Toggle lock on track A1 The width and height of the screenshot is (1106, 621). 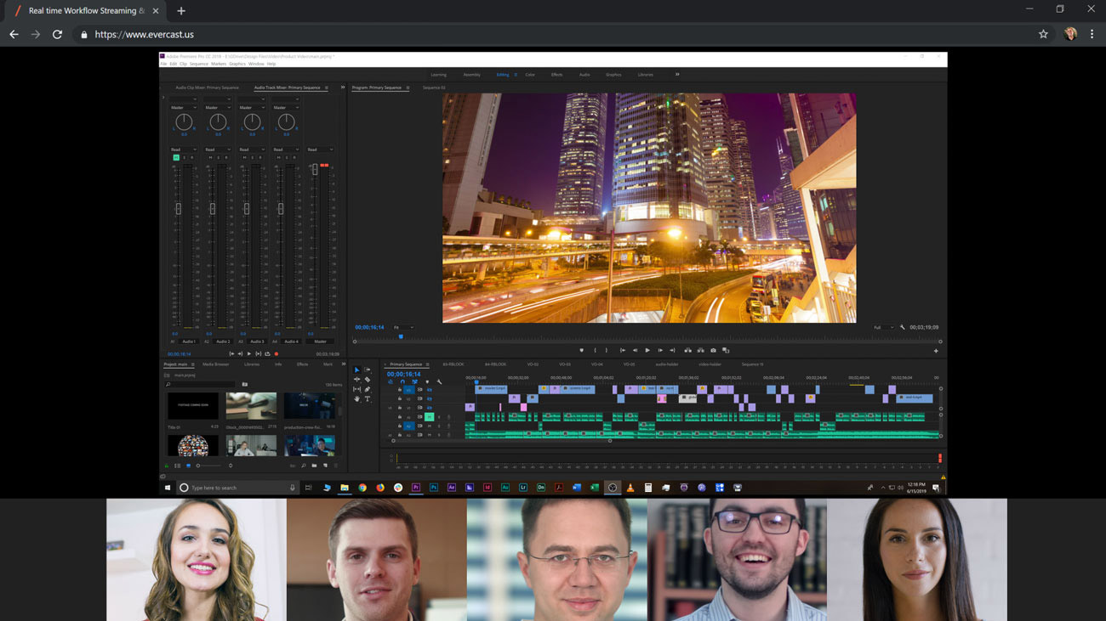[400, 417]
